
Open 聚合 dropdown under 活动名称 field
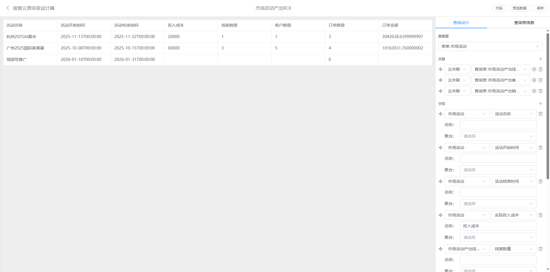tap(498, 136)
